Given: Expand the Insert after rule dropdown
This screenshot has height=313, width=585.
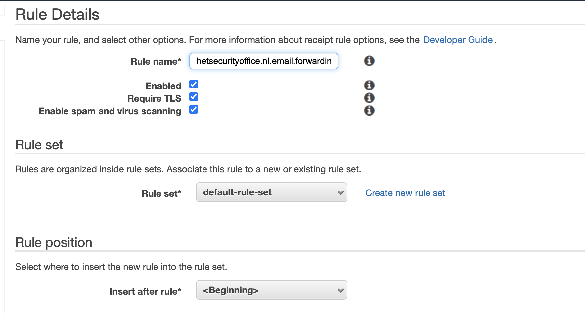Looking at the screenshot, I should [271, 290].
